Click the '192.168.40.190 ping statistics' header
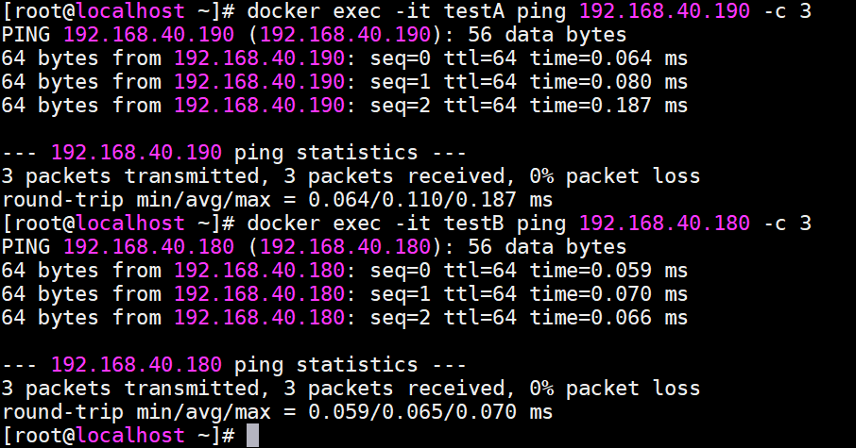 [x=234, y=153]
